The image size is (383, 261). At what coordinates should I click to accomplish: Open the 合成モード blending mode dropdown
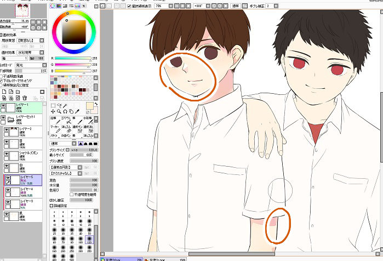point(31,65)
